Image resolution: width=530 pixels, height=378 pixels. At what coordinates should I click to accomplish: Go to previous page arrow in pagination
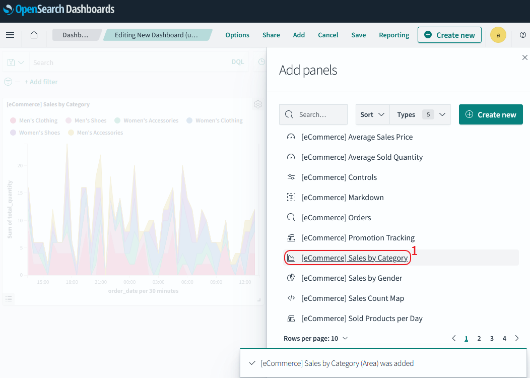coord(454,338)
